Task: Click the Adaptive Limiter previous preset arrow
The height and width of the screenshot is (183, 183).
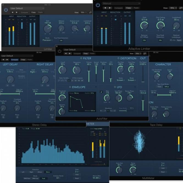Action: [x=105, y=8]
